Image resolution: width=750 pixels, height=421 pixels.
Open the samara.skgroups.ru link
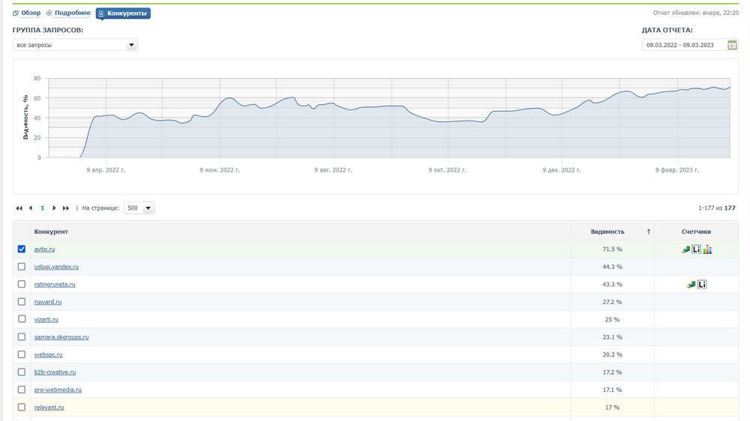click(61, 337)
